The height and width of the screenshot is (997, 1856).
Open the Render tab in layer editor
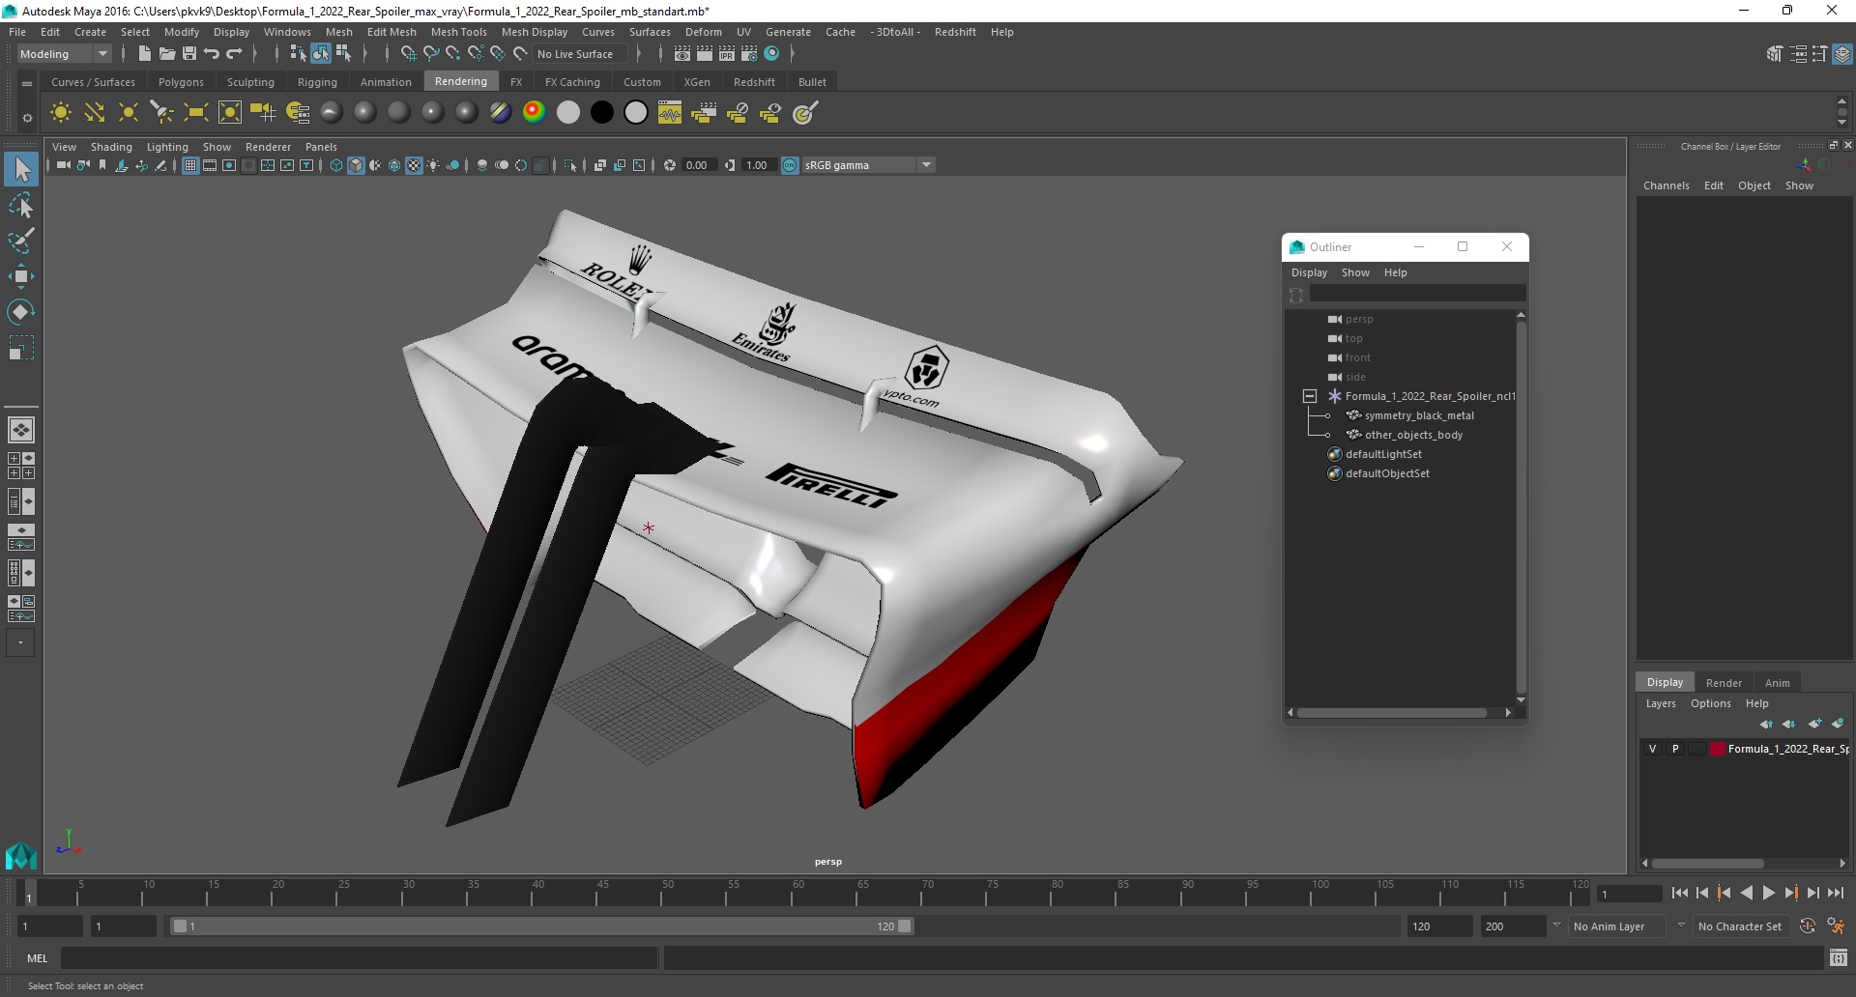(1724, 682)
